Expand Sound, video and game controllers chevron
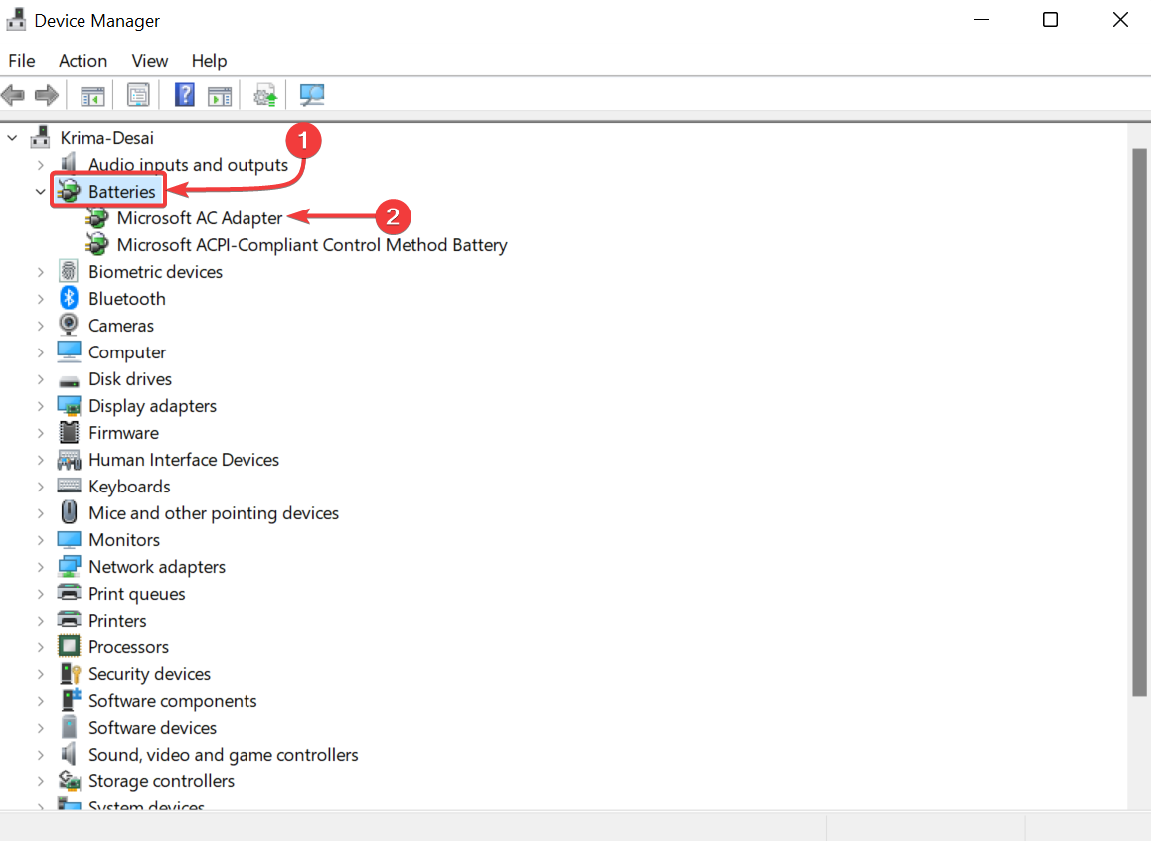This screenshot has width=1151, height=841. point(41,755)
